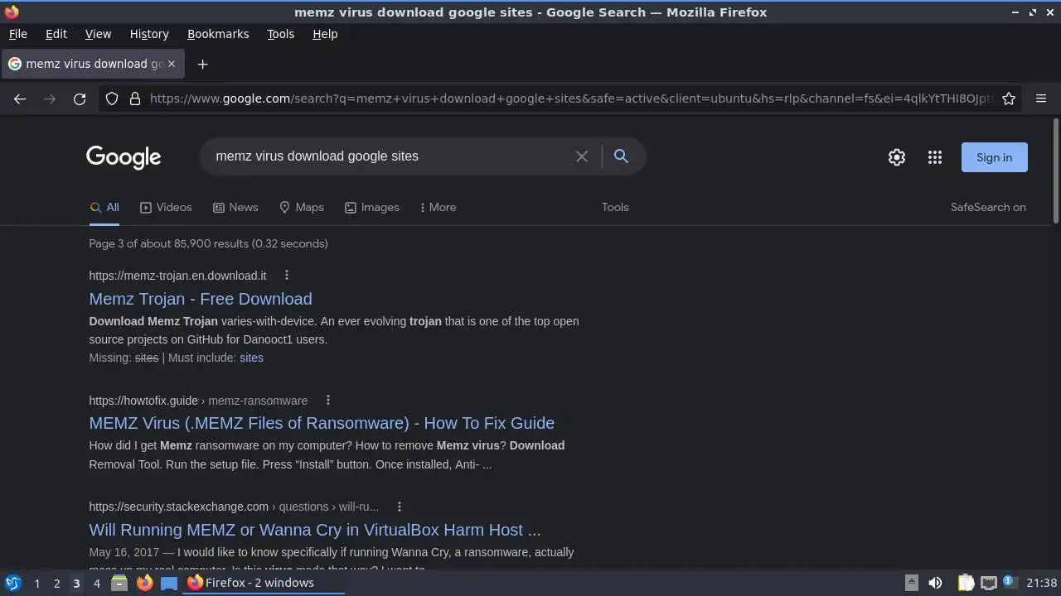Go back to the previous page

tap(20, 99)
